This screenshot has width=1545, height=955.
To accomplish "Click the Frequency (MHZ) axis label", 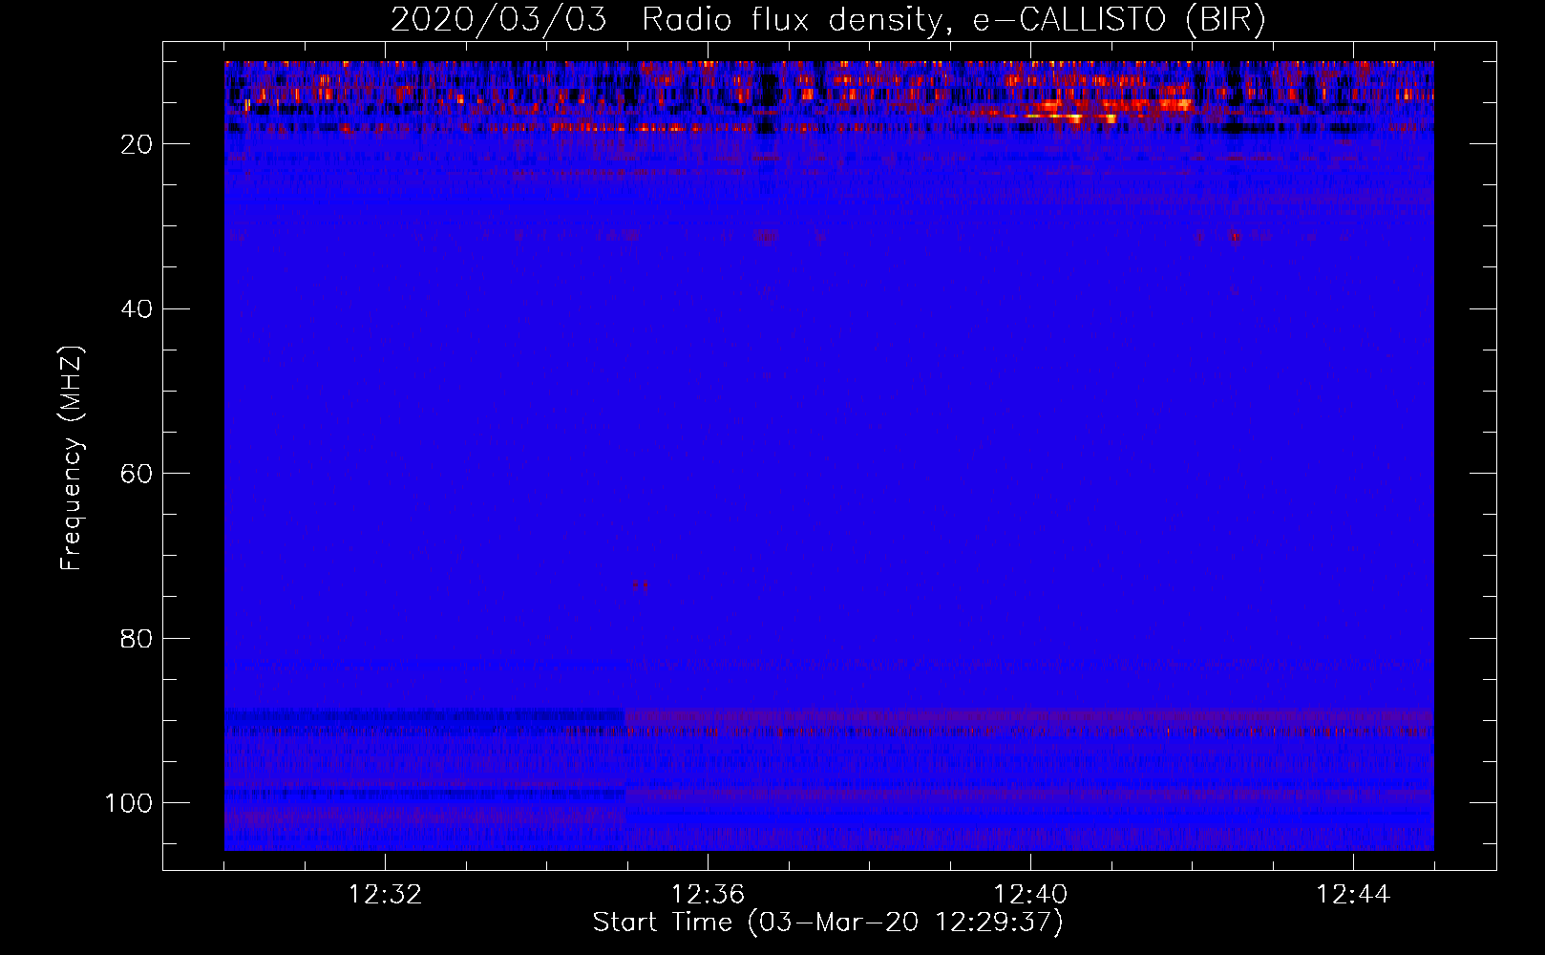I will 72,457.
